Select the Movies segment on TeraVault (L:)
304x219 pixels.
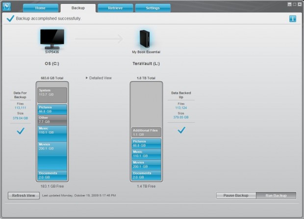coord(147,165)
